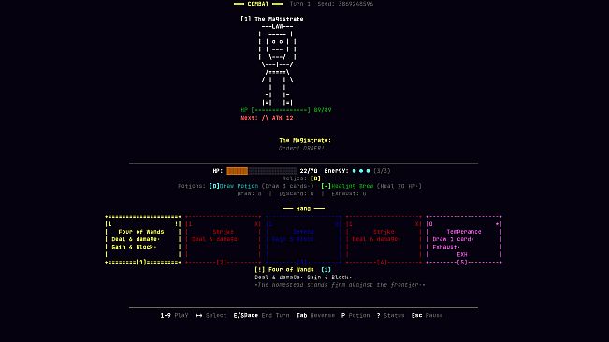The width and height of the screenshot is (609, 342).
Task: Click the [!] Four of Wands detail icon
Action: coord(259,269)
